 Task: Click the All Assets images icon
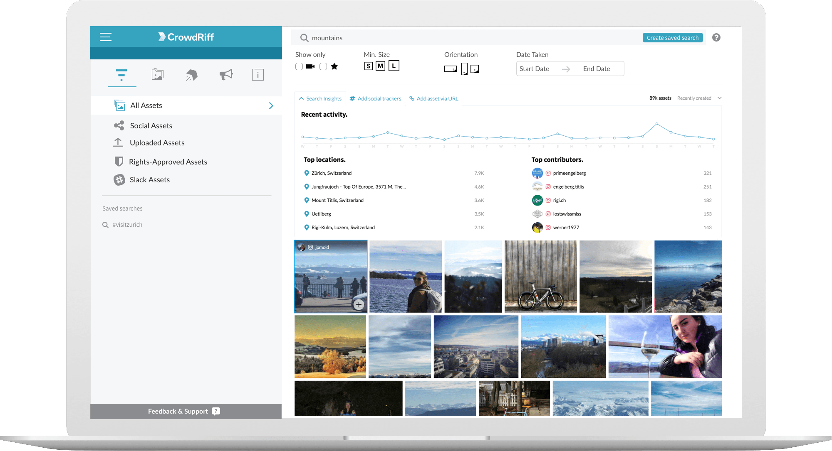(119, 105)
